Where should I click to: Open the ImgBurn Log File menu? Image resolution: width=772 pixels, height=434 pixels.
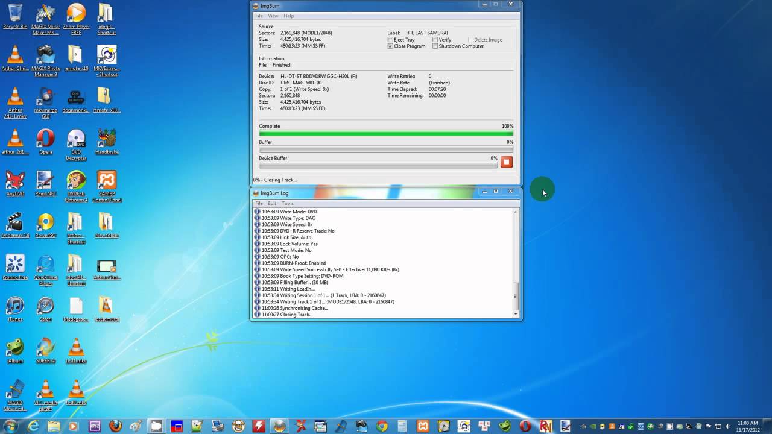pos(259,203)
